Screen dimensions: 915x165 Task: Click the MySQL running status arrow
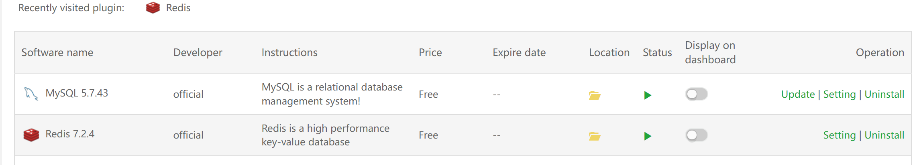click(x=647, y=95)
